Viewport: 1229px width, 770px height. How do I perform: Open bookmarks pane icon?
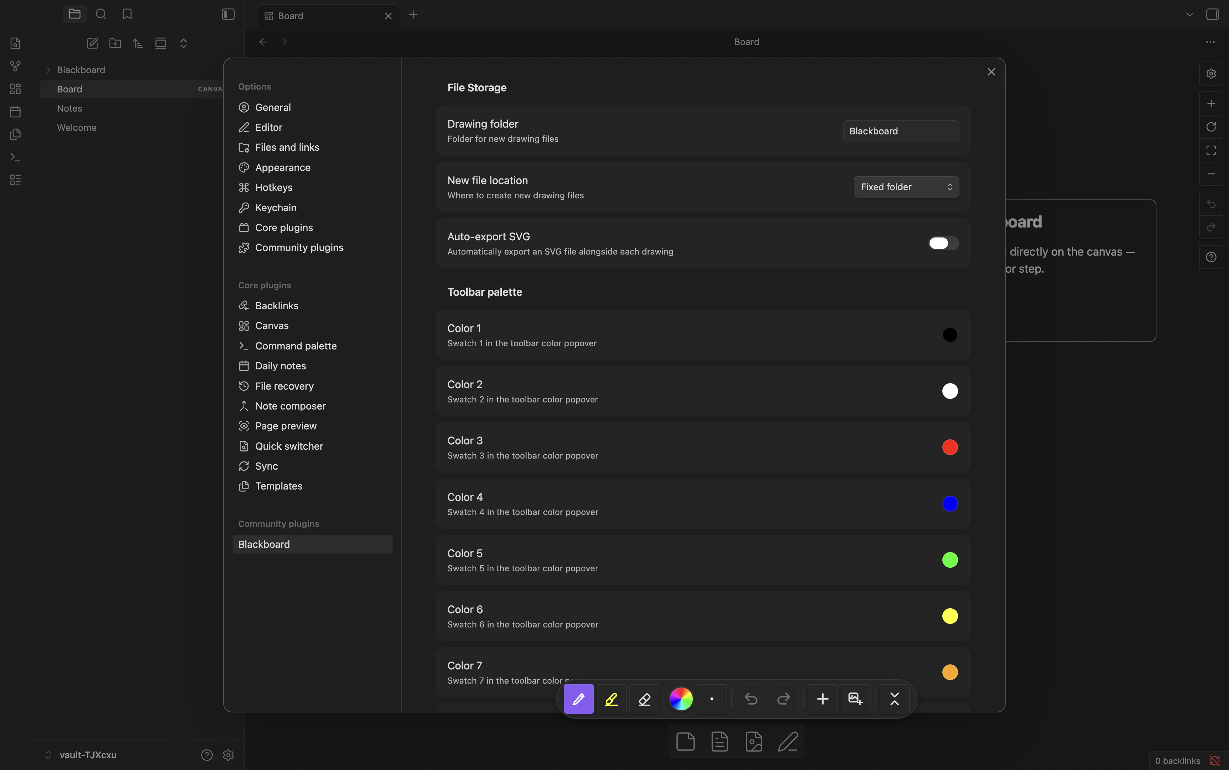point(127,14)
